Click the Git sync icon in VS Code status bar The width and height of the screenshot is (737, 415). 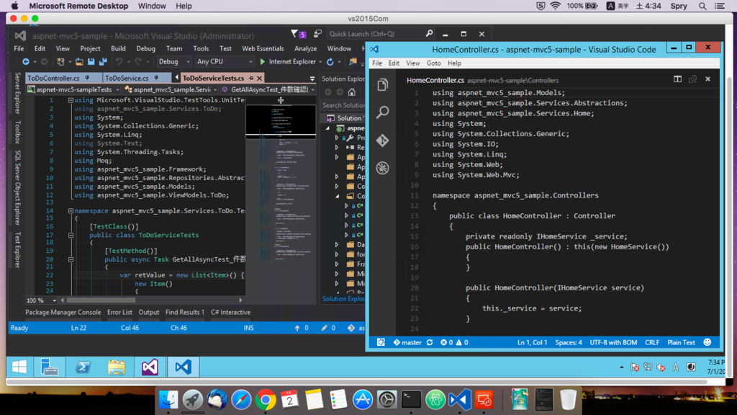coord(430,342)
